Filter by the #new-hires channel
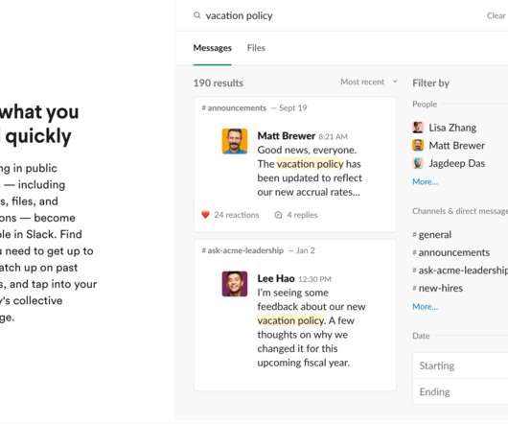Screen dimensions: 508x424 click(x=438, y=288)
